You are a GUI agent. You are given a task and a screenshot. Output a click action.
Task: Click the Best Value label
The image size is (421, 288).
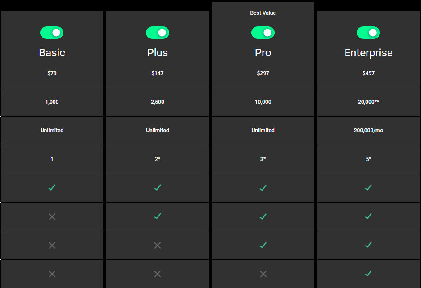[x=263, y=13]
